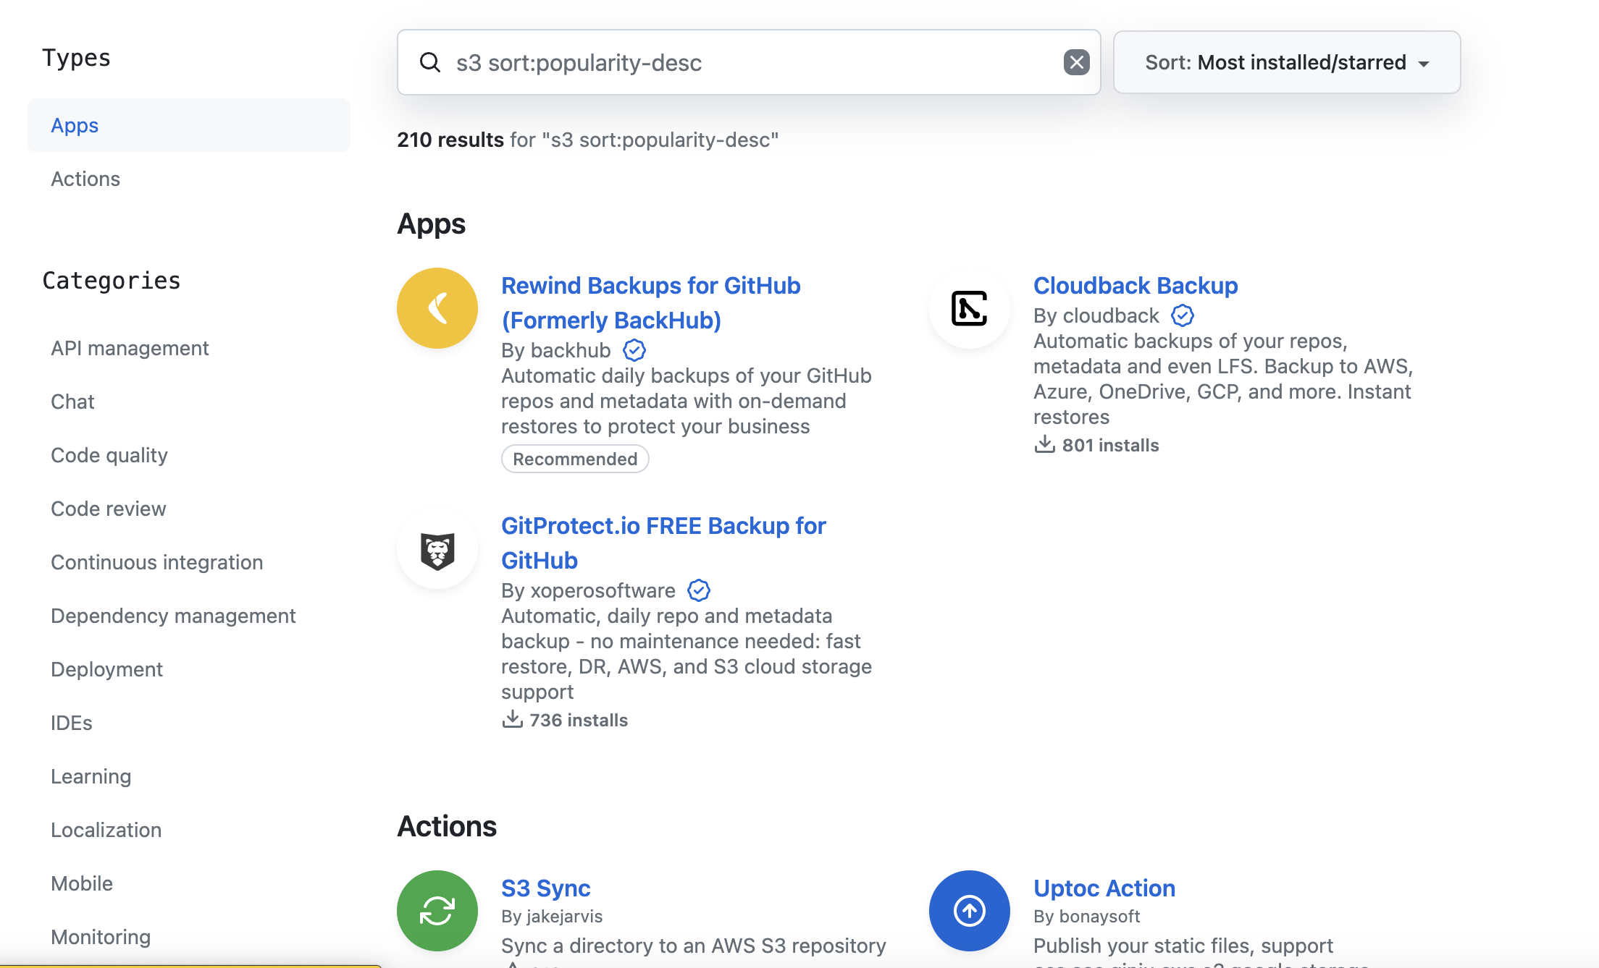1599x968 pixels.
Task: Click the Rewind Backups description text
Action: pyautogui.click(x=687, y=401)
